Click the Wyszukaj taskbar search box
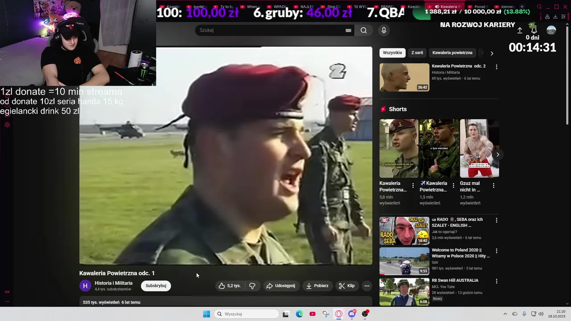This screenshot has height=321, width=571. tap(246, 314)
